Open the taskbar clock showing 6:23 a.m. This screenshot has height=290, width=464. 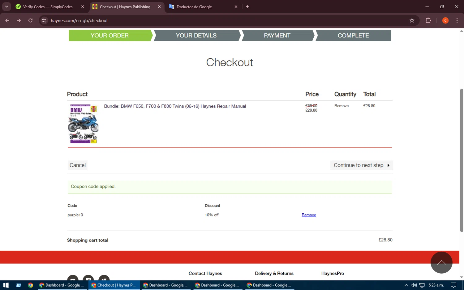(x=436, y=285)
